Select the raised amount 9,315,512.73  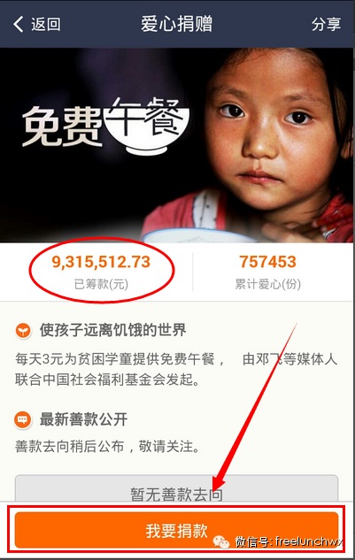(x=101, y=262)
